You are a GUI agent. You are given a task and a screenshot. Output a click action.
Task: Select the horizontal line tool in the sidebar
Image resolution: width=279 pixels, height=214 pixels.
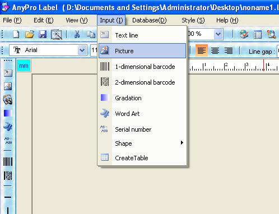(8, 197)
